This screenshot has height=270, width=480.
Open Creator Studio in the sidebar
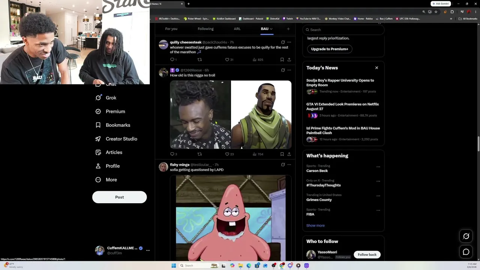pyautogui.click(x=116, y=139)
